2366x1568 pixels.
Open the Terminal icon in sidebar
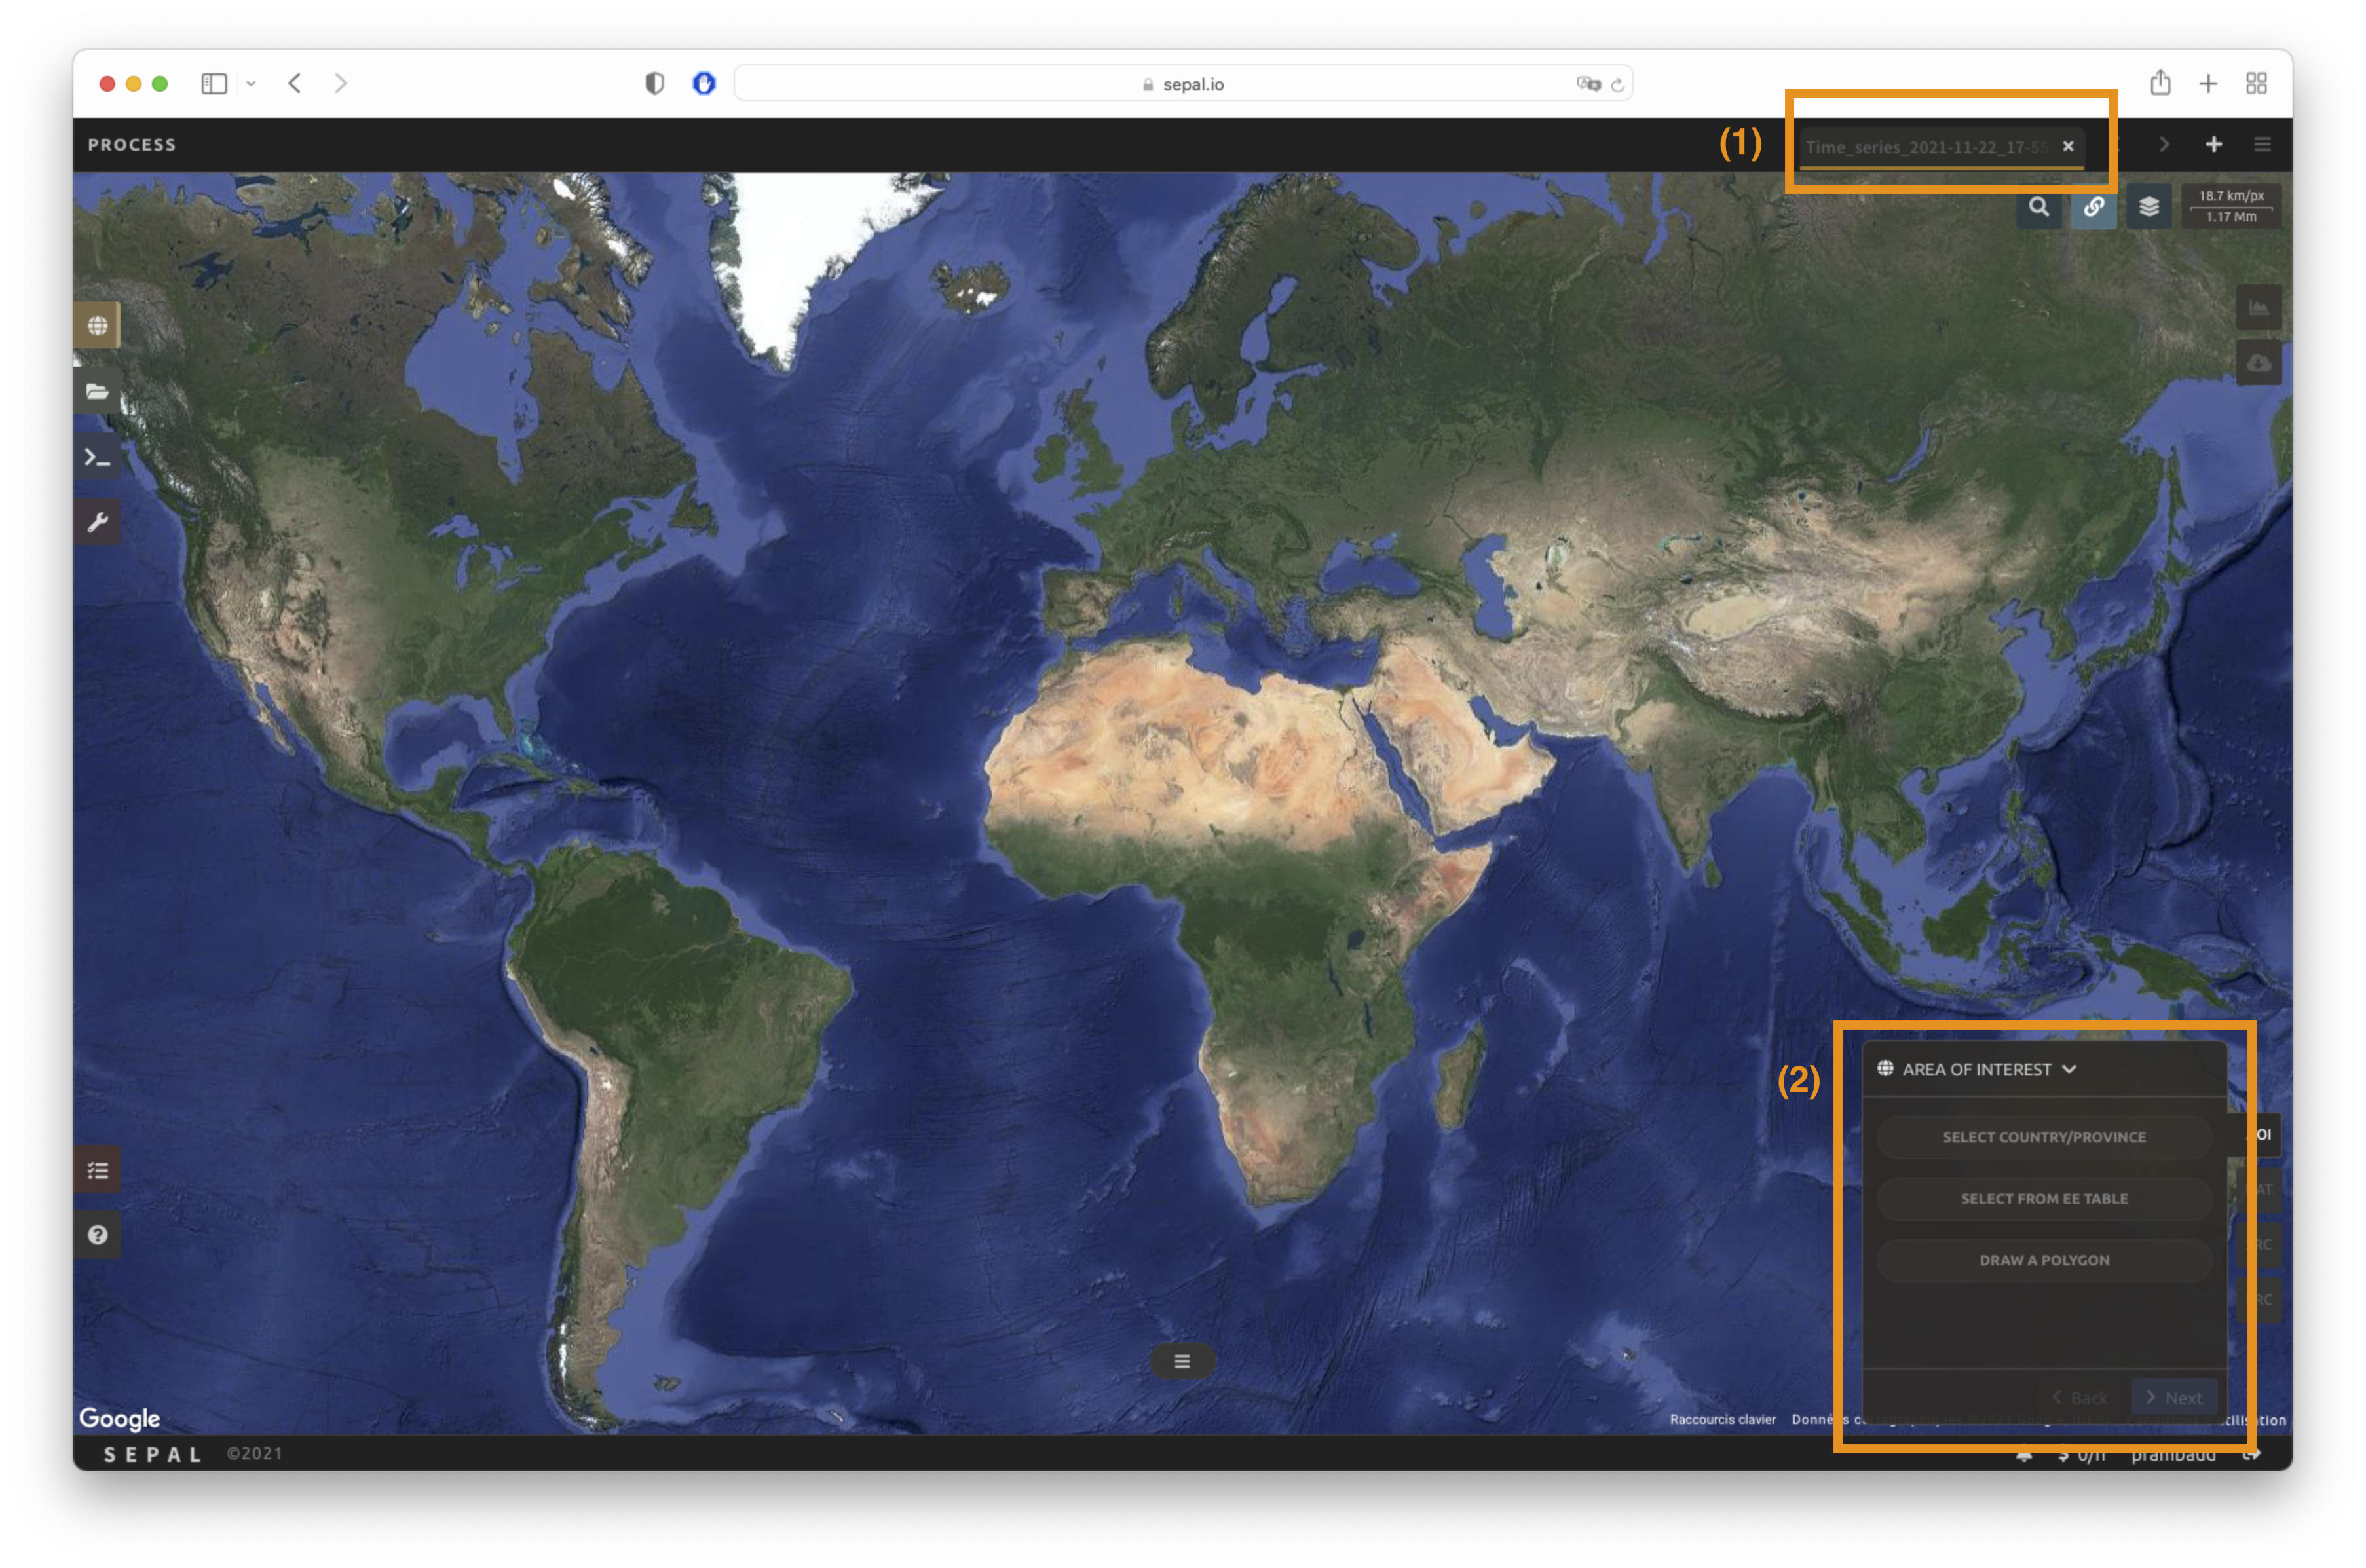coord(97,457)
